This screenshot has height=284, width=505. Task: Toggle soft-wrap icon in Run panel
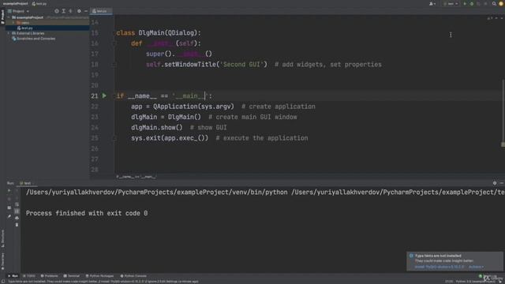pyautogui.click(x=17, y=204)
